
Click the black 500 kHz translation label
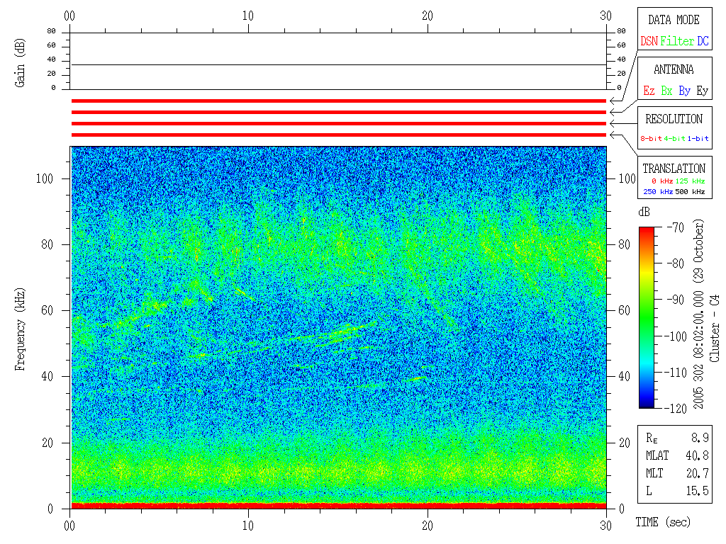690,191
